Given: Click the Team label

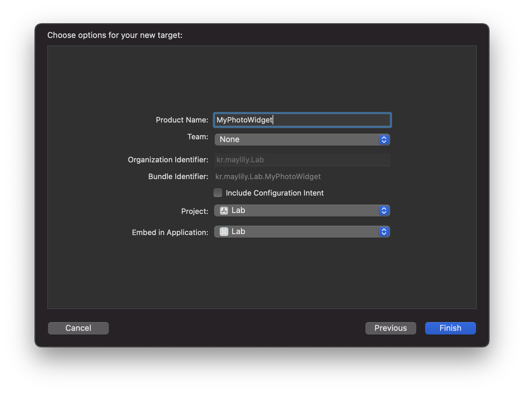Looking at the screenshot, I should click(x=198, y=137).
